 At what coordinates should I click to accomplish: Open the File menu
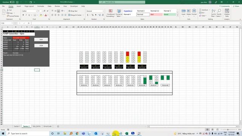tap(3, 6)
